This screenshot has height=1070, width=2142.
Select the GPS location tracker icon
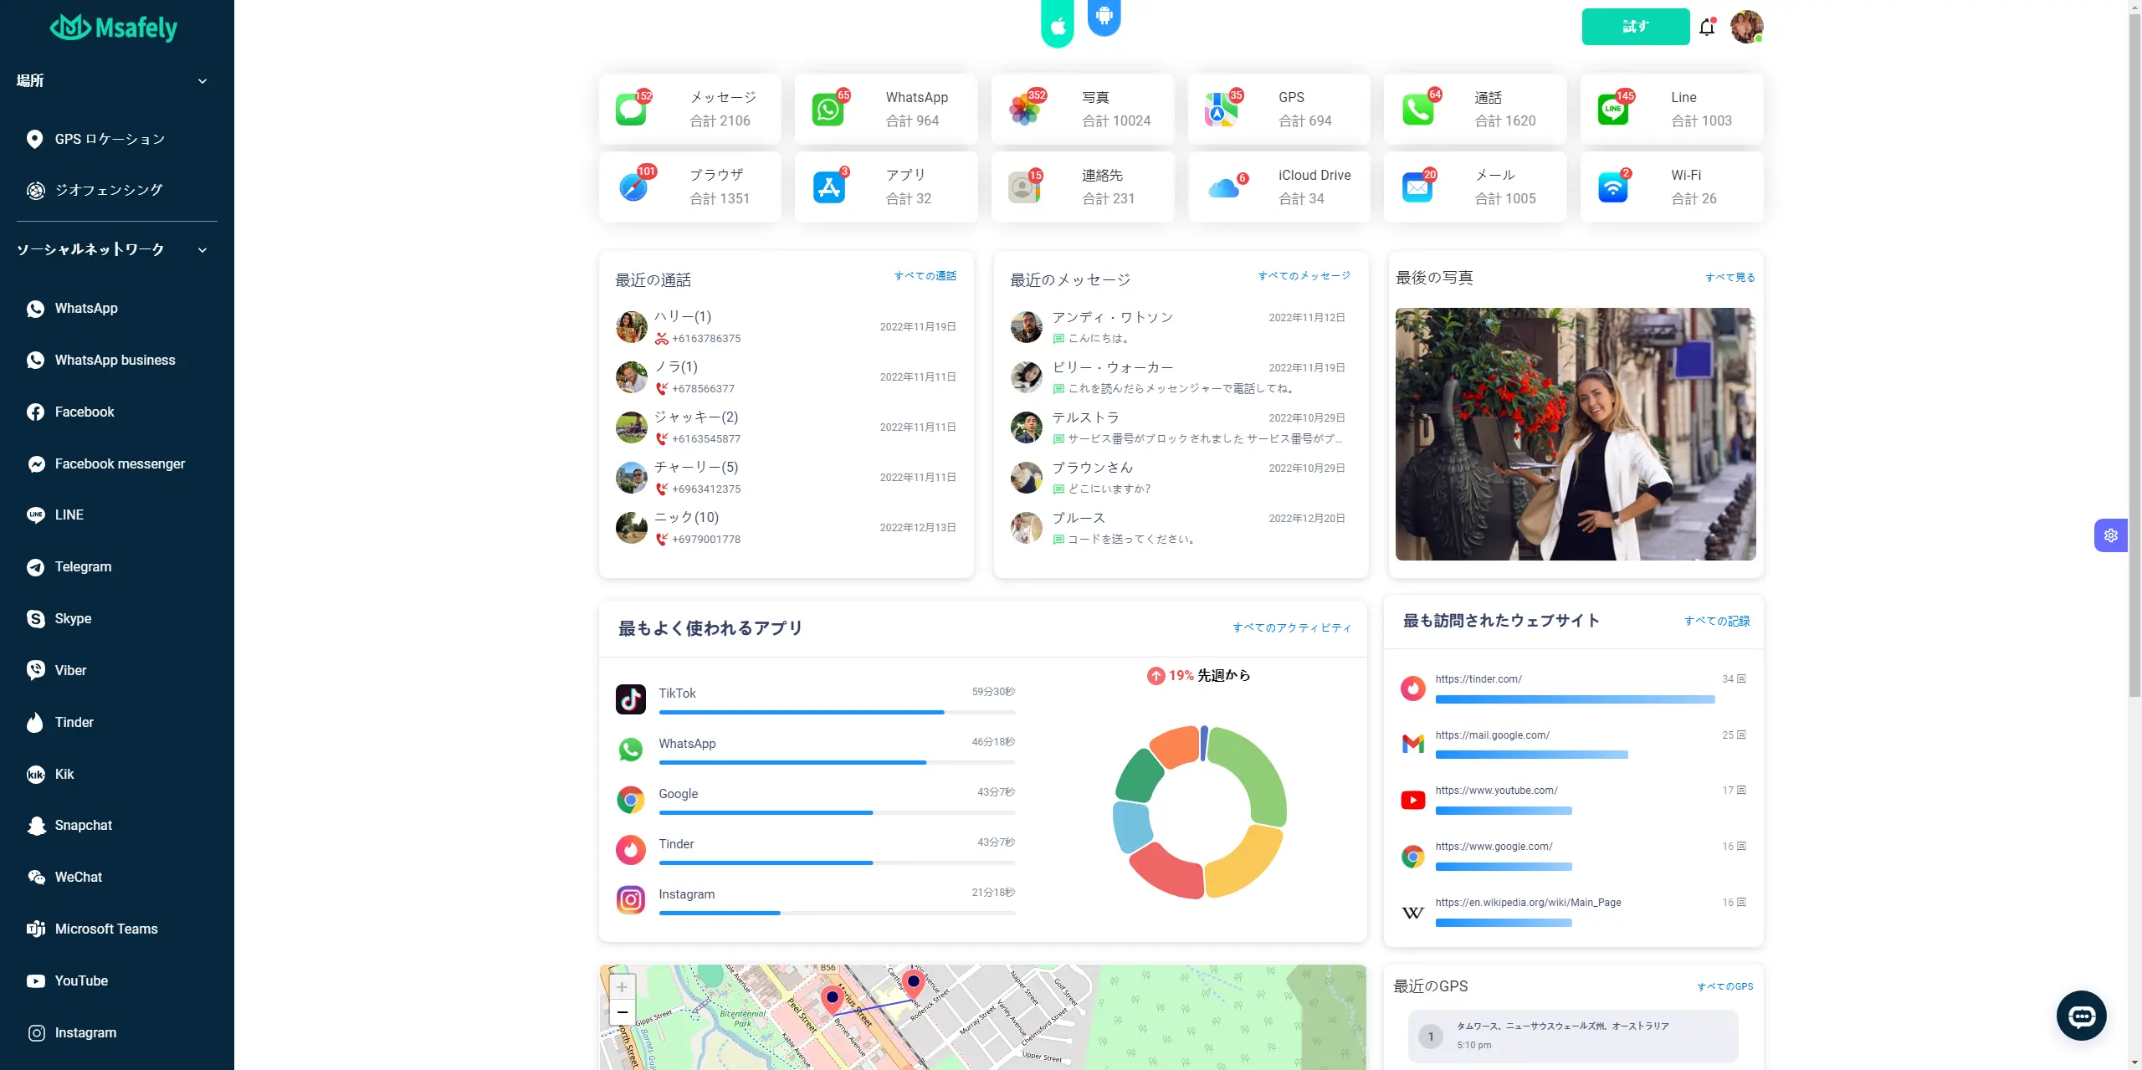click(34, 138)
